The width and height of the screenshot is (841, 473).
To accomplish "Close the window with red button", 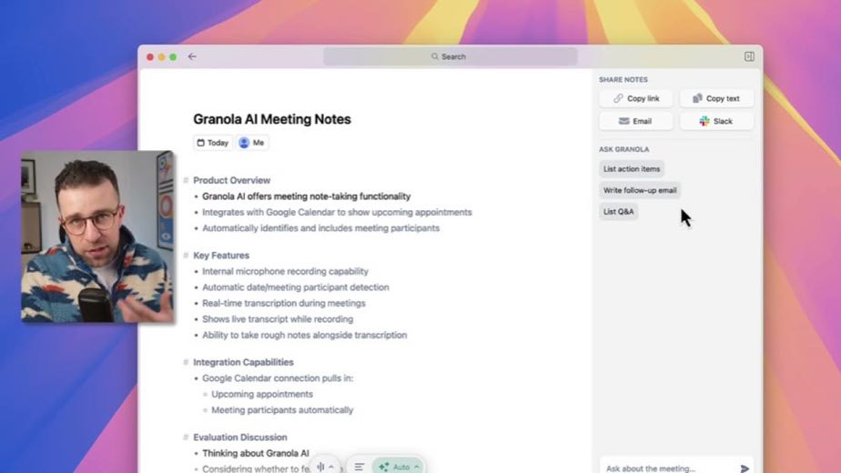I will tap(150, 56).
